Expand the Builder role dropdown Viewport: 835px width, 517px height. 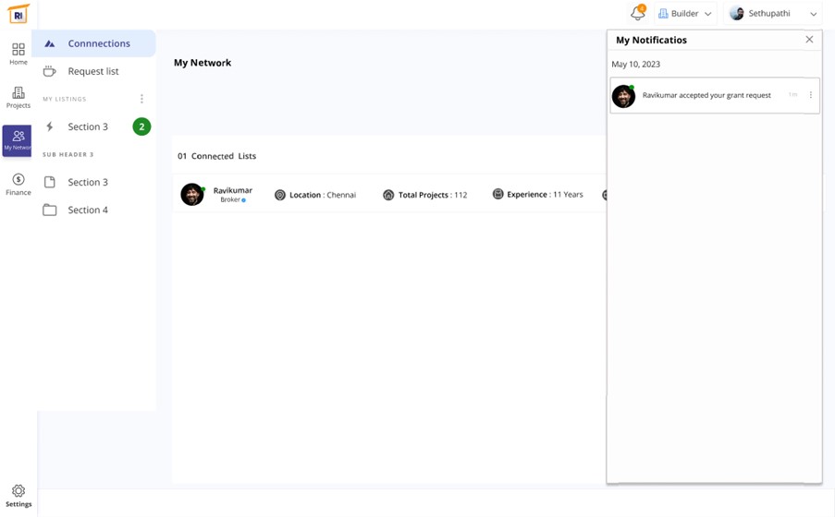tap(685, 14)
